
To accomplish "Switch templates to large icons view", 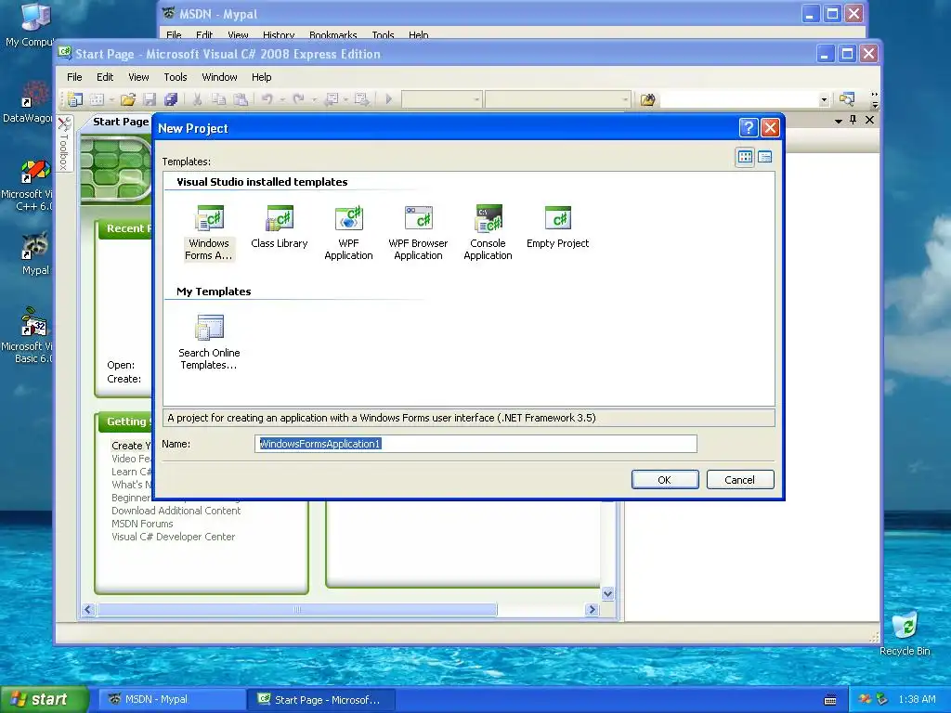I will pyautogui.click(x=746, y=157).
